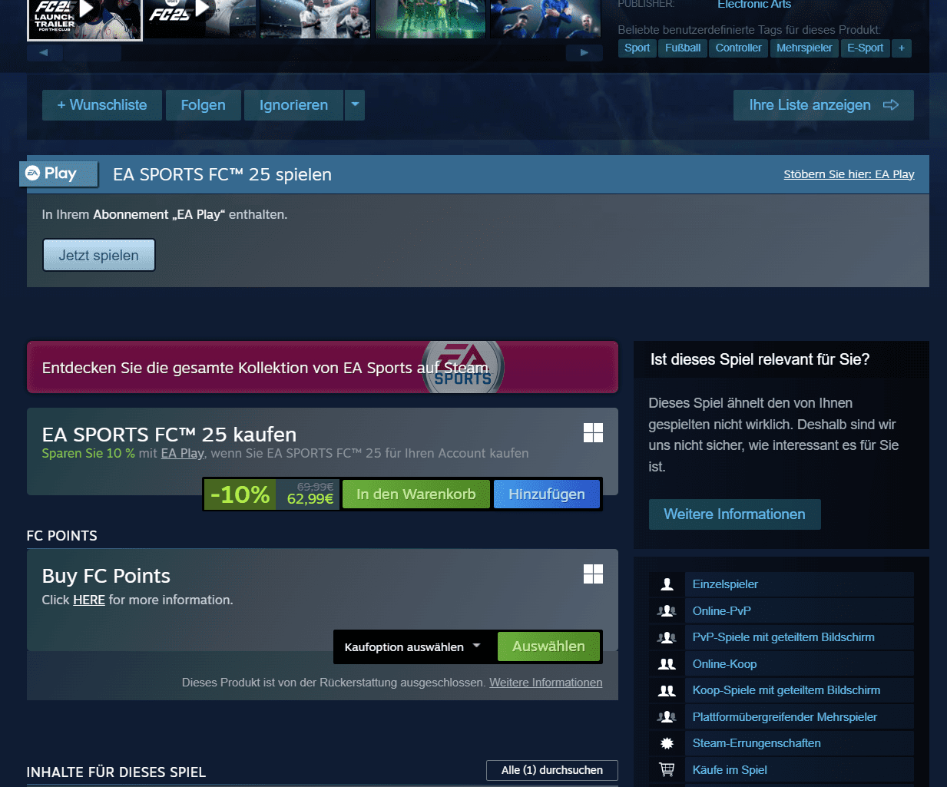Viewport: 947px width, 787px height.
Task: Open the EA Play link in savings text
Action: 182,453
